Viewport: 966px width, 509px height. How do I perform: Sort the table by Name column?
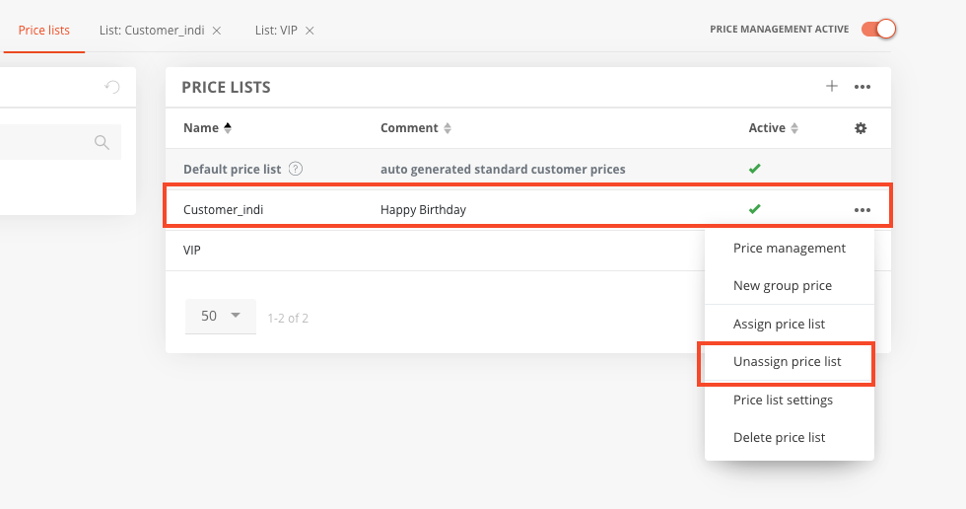point(207,128)
